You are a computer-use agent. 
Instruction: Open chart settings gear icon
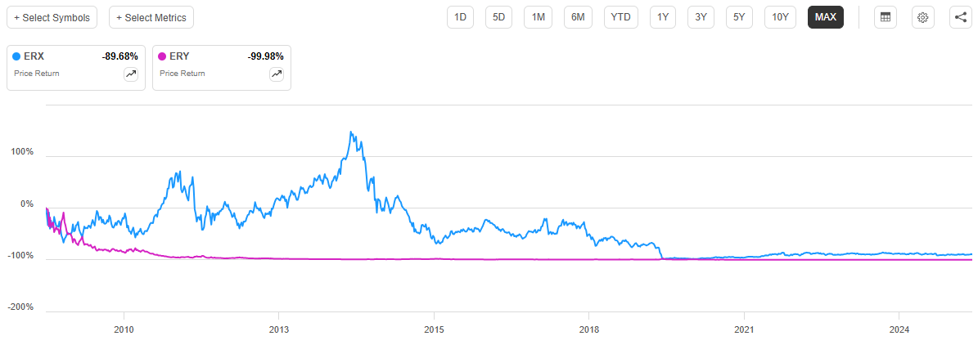pyautogui.click(x=922, y=17)
